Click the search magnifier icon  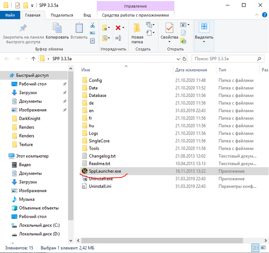[x=259, y=59]
